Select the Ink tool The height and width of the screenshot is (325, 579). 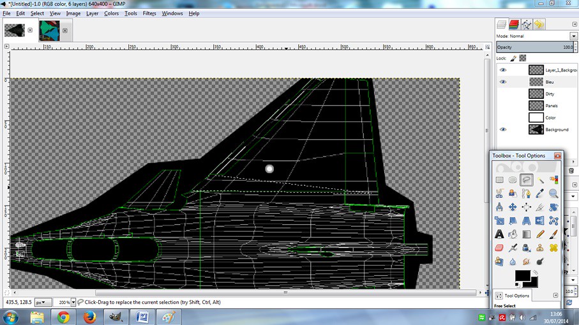[526, 248]
